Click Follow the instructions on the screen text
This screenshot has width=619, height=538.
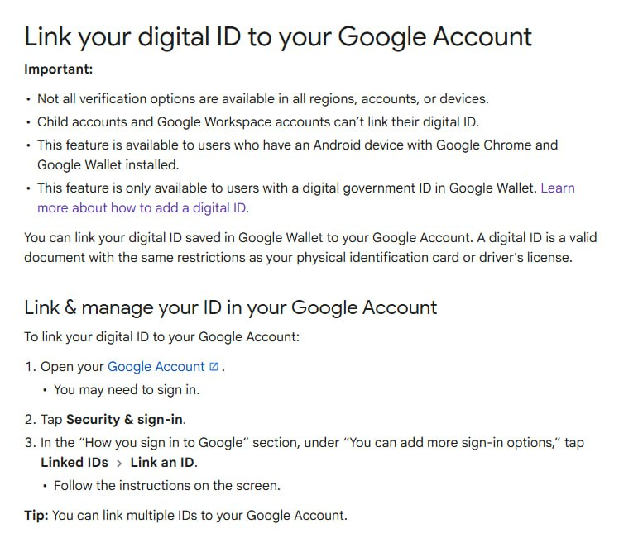[x=167, y=485]
